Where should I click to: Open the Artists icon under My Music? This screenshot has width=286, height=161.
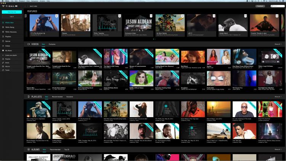click(3, 63)
